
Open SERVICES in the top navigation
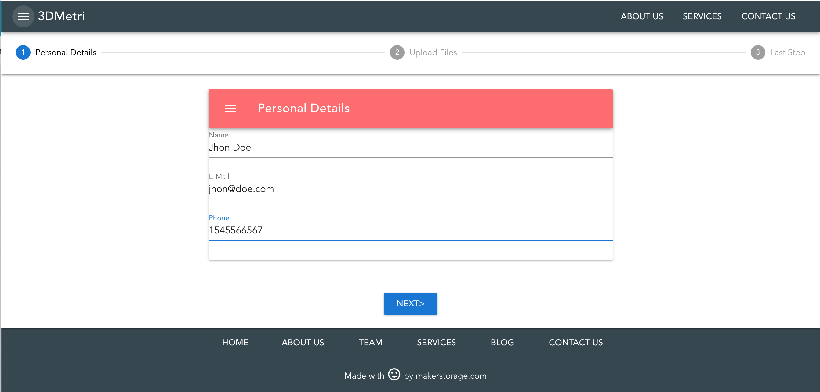pyautogui.click(x=702, y=16)
